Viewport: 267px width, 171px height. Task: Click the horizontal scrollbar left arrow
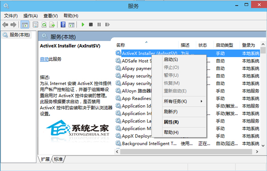point(117,151)
